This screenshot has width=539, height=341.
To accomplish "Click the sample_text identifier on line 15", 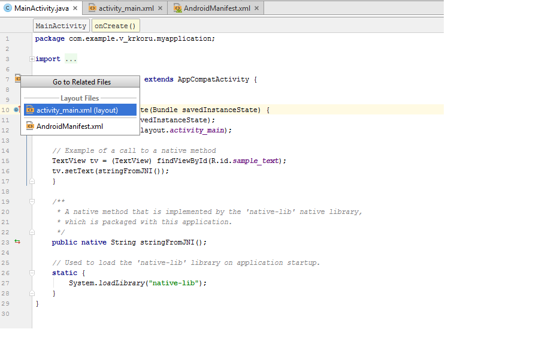I will (255, 161).
